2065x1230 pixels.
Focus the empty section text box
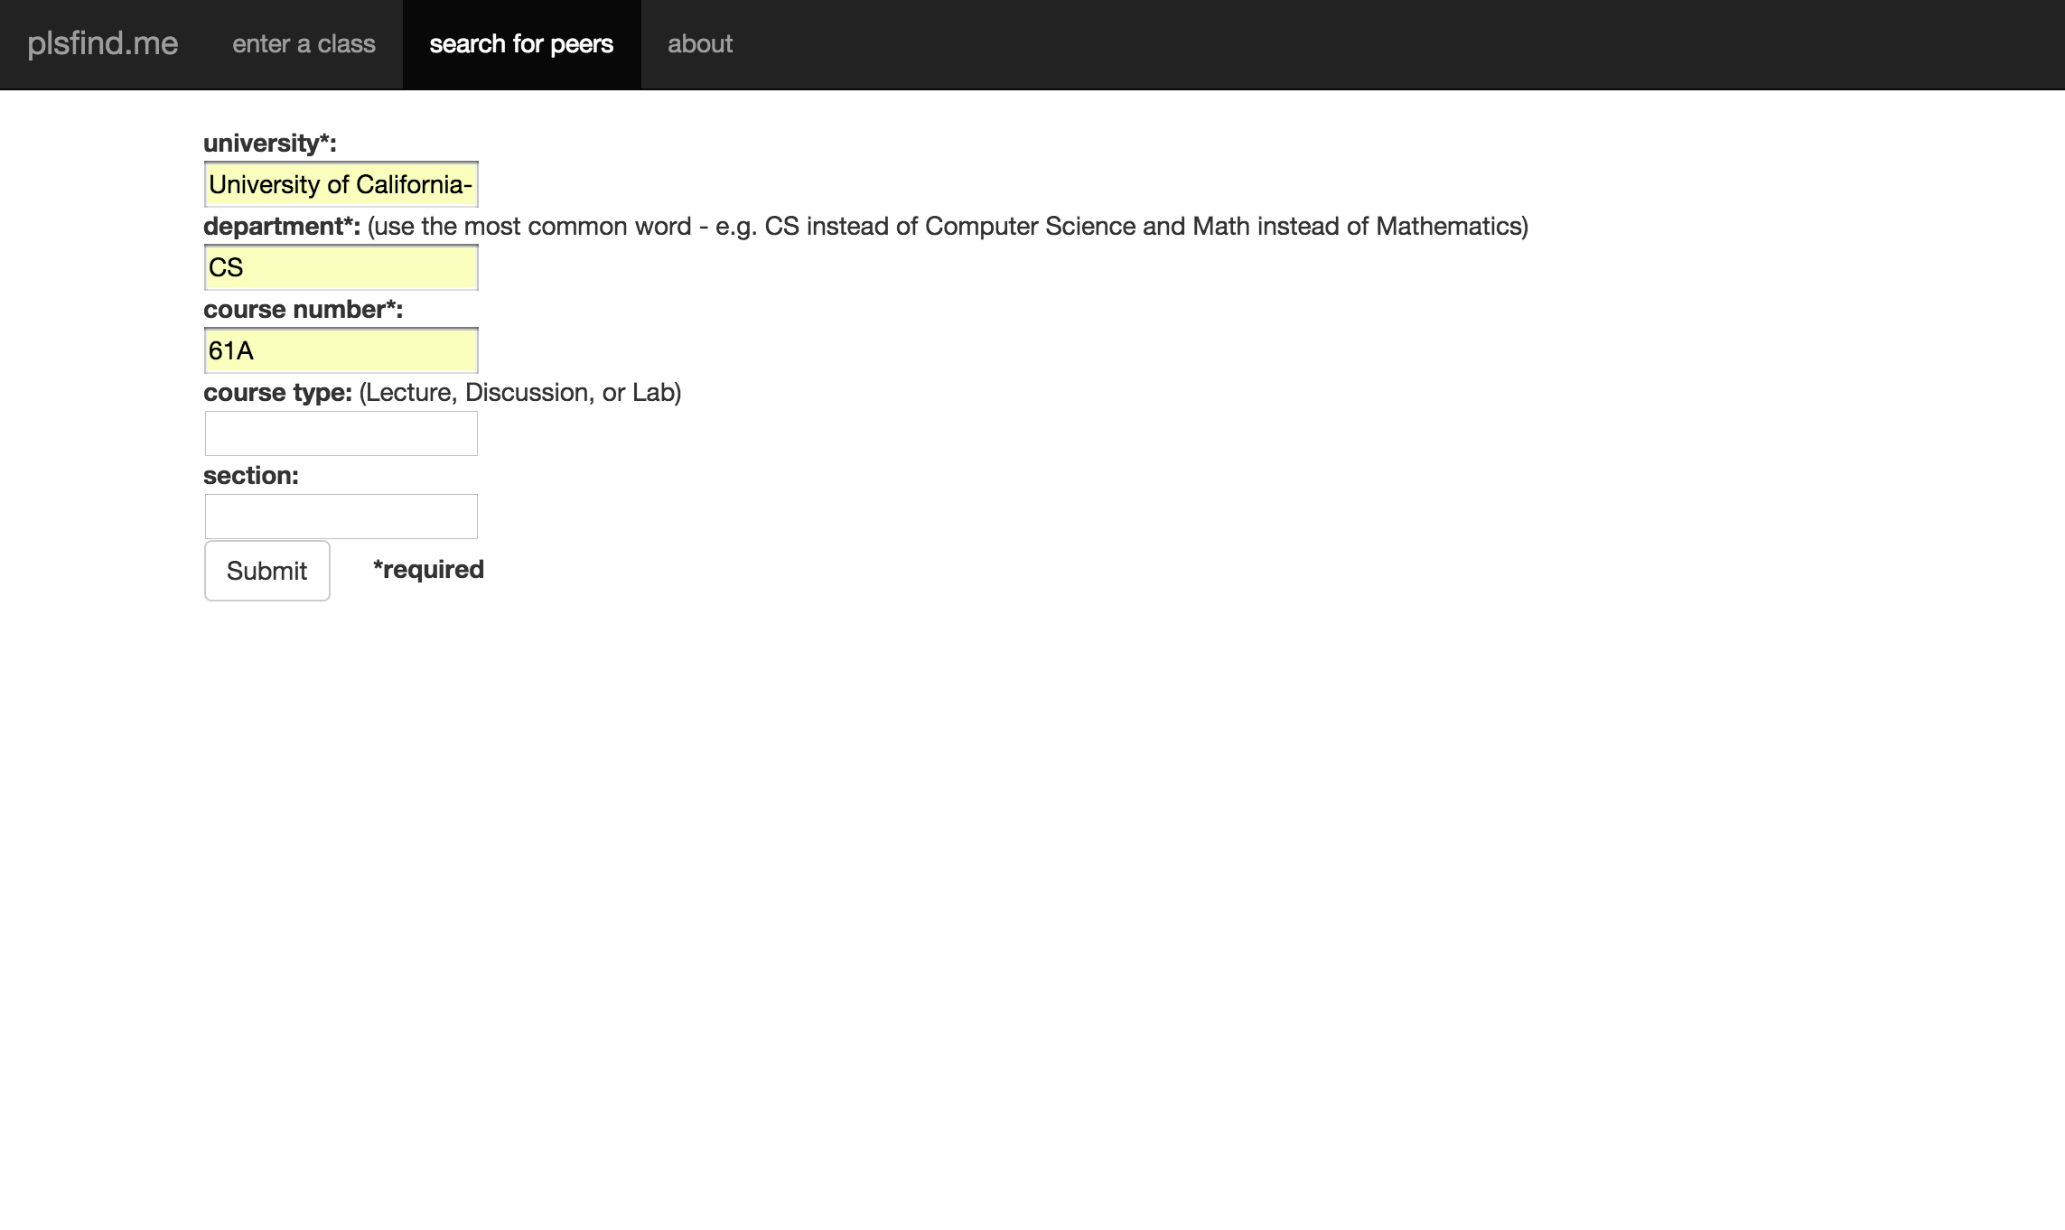tap(341, 517)
